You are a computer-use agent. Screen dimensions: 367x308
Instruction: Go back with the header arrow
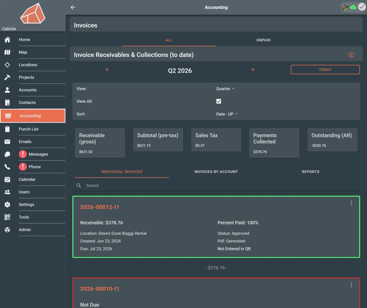pyautogui.click(x=73, y=7)
